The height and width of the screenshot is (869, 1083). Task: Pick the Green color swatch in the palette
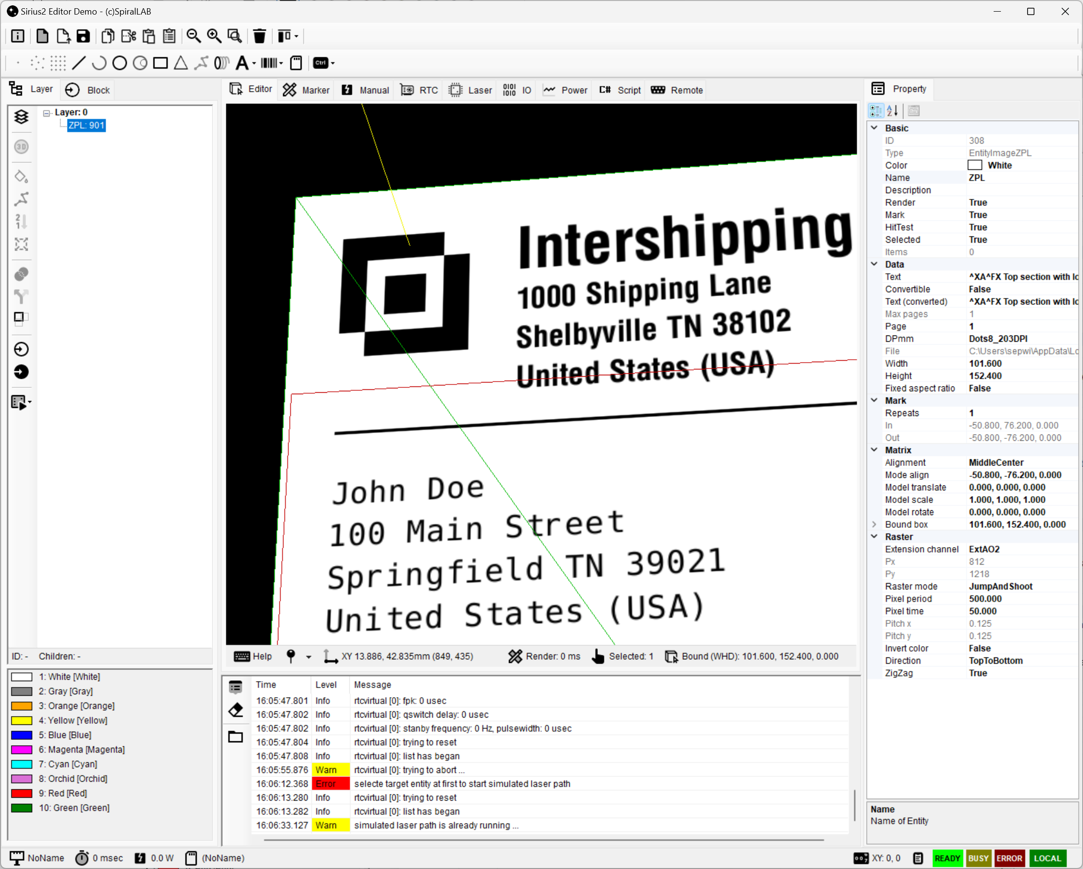point(21,808)
